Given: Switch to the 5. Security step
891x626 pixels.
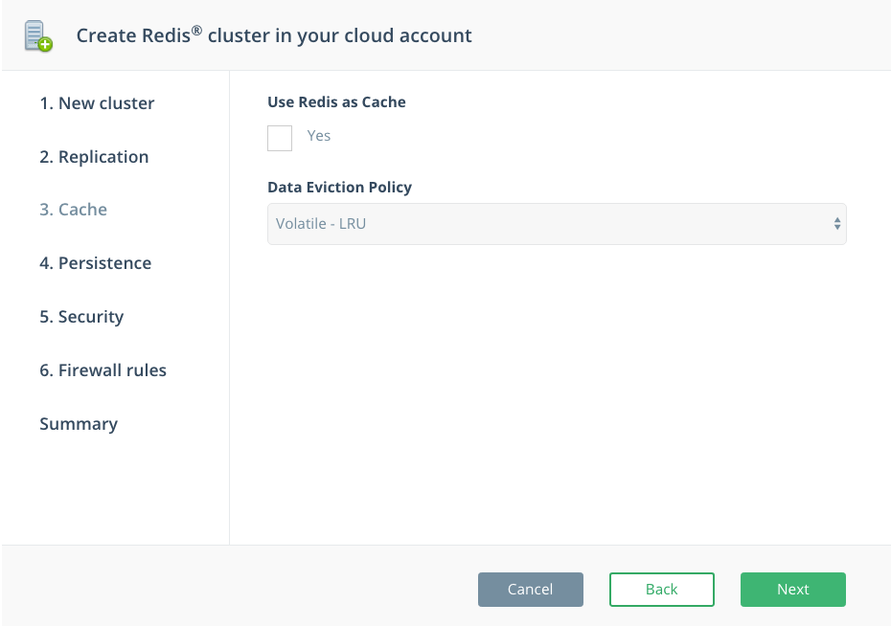Looking at the screenshot, I should pyautogui.click(x=81, y=317).
